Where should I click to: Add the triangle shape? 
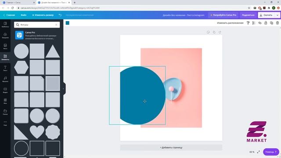tap(53, 51)
